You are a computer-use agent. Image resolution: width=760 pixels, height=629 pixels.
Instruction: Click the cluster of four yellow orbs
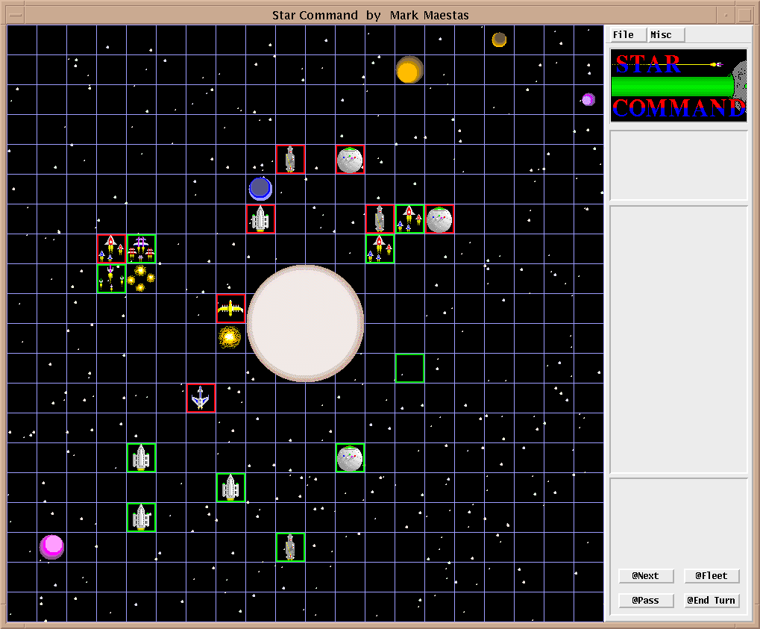click(140, 278)
